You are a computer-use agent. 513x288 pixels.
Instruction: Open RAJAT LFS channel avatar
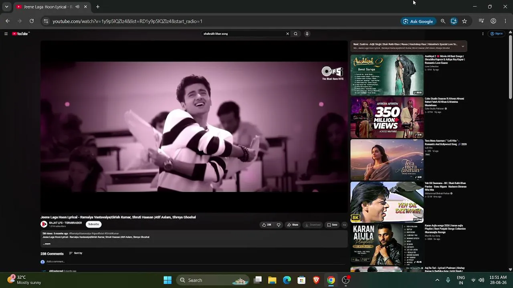(x=44, y=224)
